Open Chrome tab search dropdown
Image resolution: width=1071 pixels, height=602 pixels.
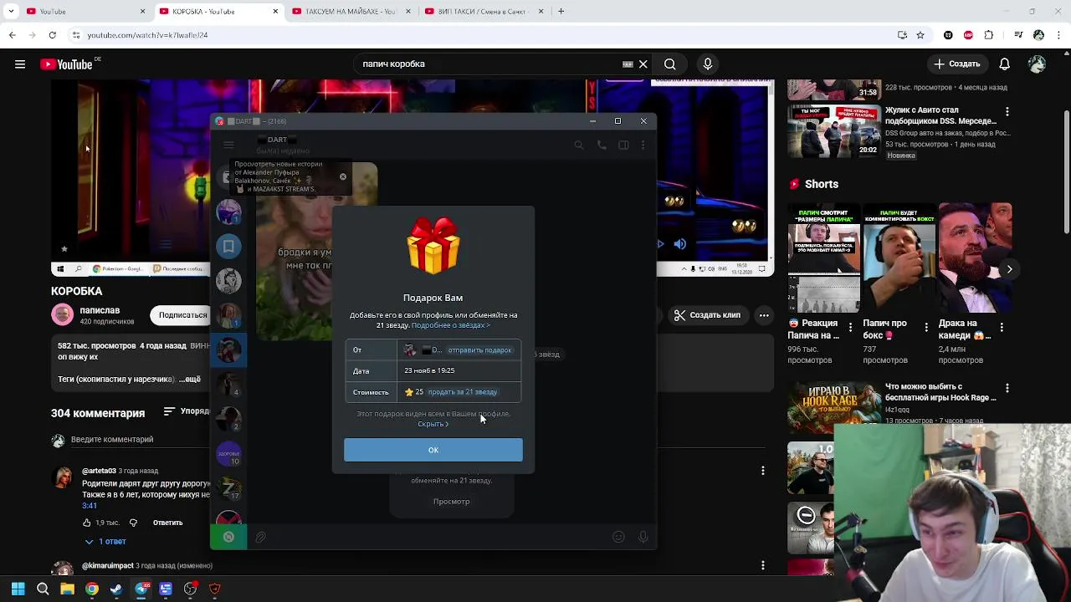coord(9,12)
